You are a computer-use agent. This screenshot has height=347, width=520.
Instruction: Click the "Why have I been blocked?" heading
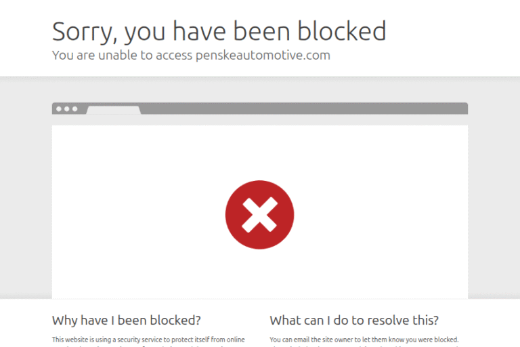(x=126, y=320)
